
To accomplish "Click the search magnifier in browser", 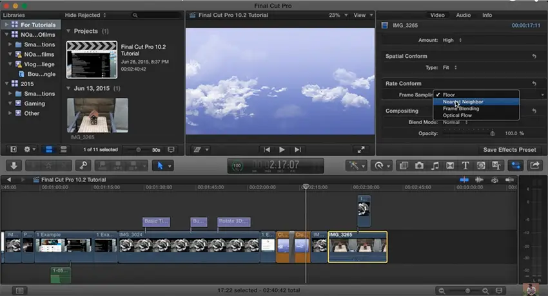I will pyautogui.click(x=135, y=15).
